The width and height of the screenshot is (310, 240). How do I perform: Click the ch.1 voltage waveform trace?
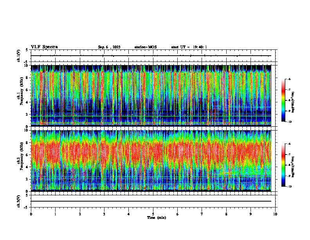tap(151, 56)
